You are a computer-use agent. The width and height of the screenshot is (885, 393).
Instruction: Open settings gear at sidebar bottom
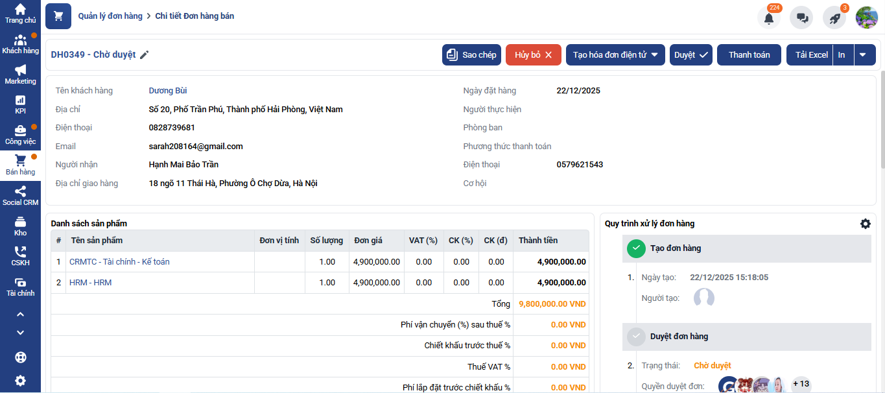click(20, 381)
